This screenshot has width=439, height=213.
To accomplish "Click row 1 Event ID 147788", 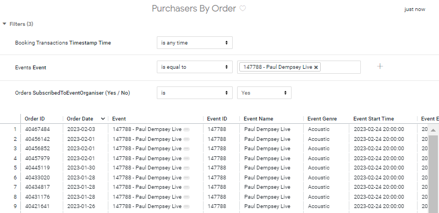I will coord(217,129).
